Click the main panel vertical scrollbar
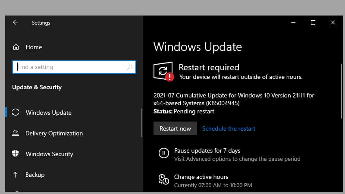 [x=342, y=91]
